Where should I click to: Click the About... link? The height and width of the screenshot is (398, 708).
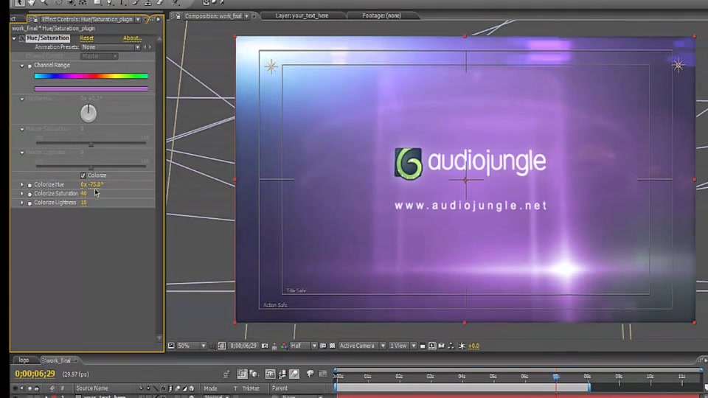(x=132, y=38)
